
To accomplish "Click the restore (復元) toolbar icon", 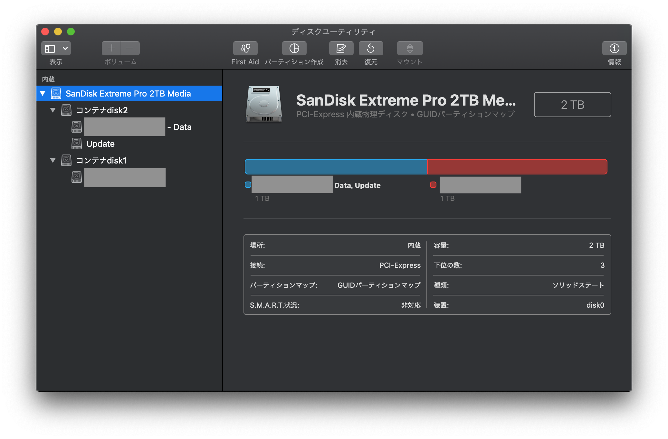I will coord(371,48).
